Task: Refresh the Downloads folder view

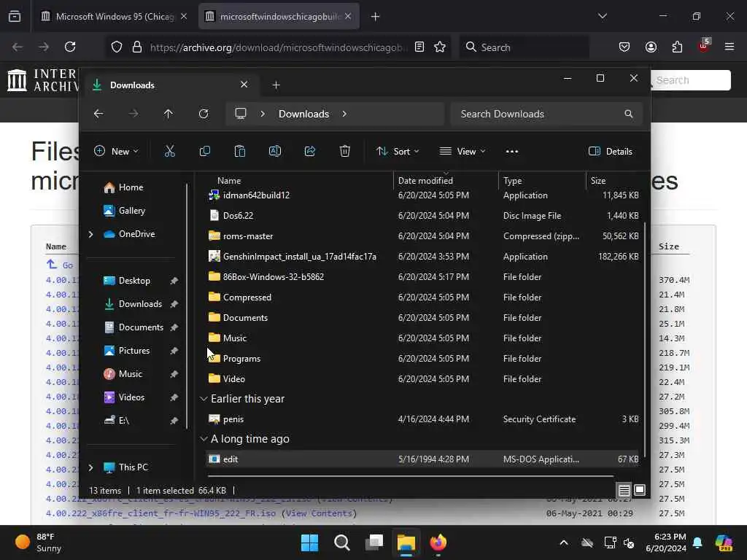Action: [204, 114]
